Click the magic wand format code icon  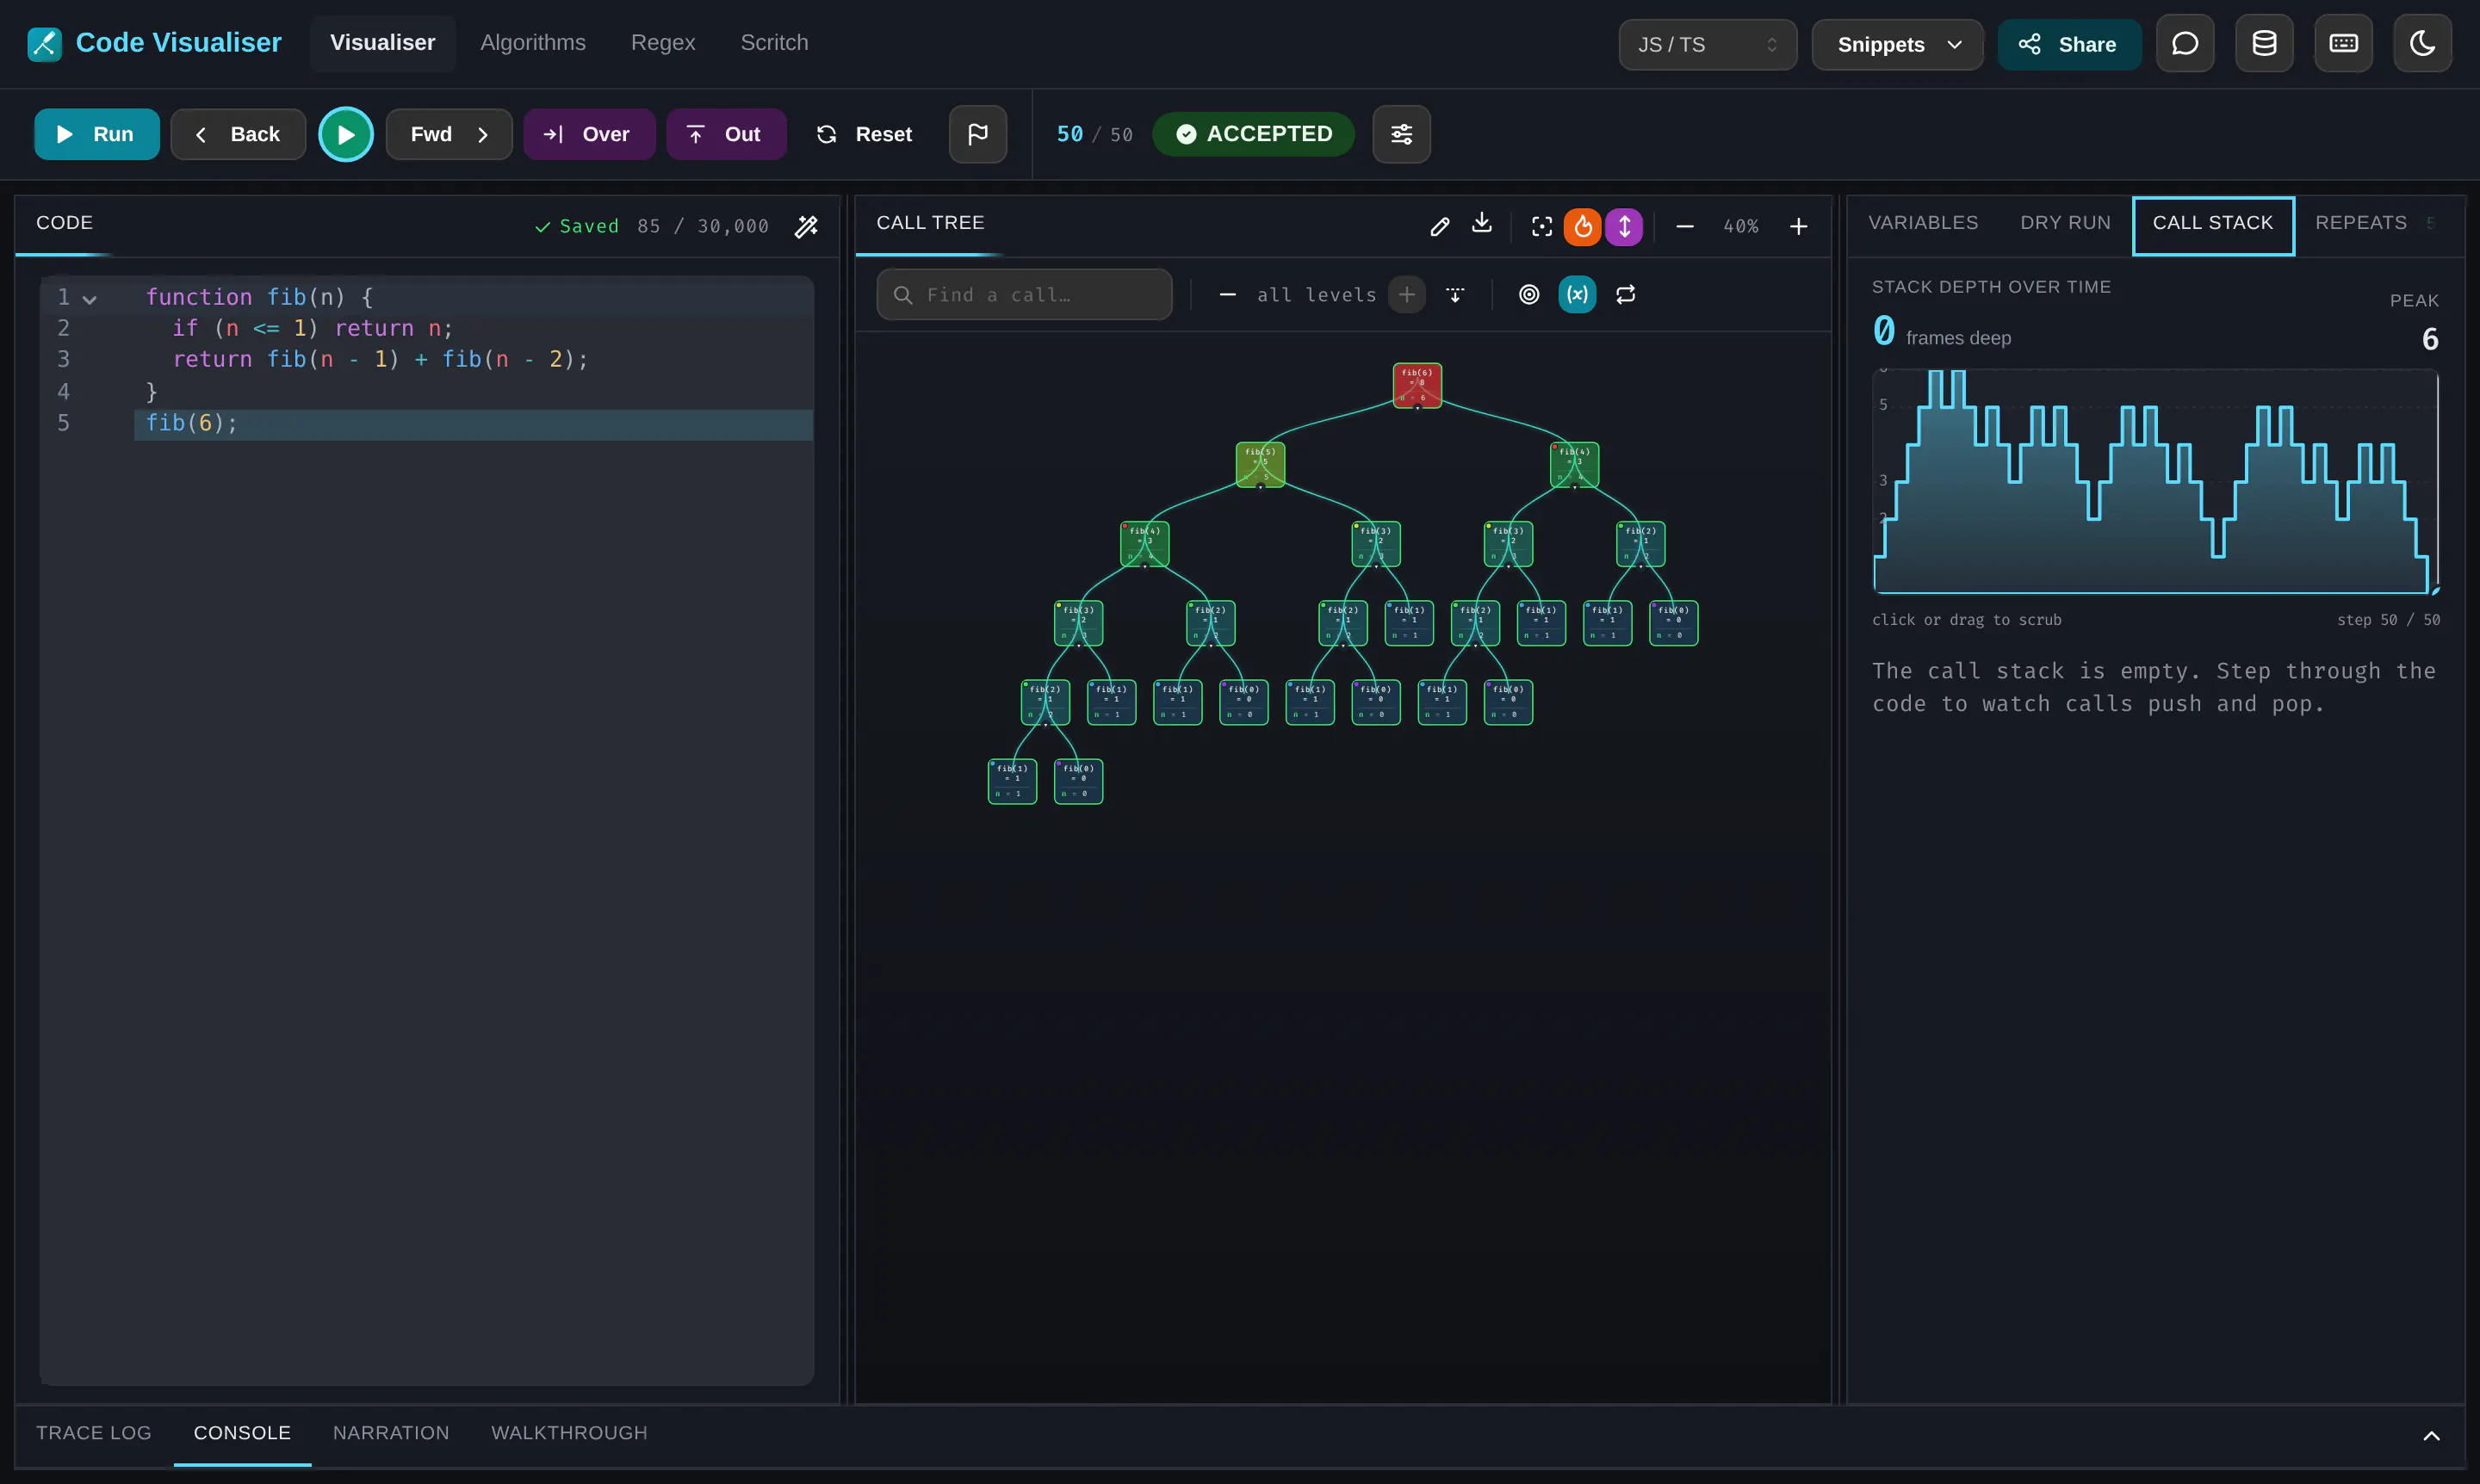click(x=806, y=227)
